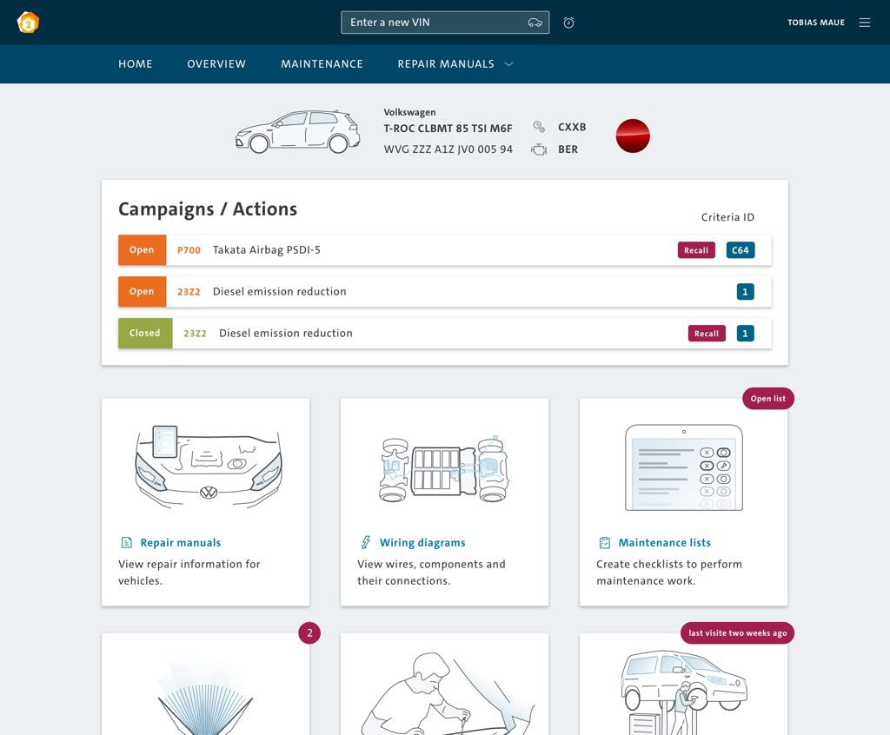Click the chassis illustration on Wiring diagrams
This screenshot has height=735, width=890.
click(444, 469)
